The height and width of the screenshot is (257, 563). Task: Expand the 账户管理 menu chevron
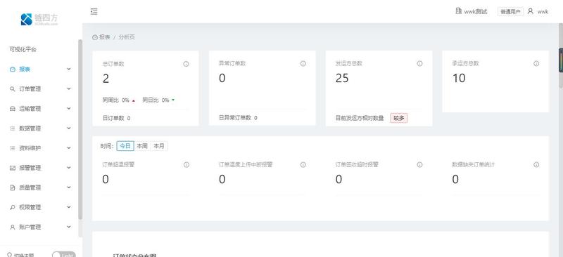tap(69, 227)
